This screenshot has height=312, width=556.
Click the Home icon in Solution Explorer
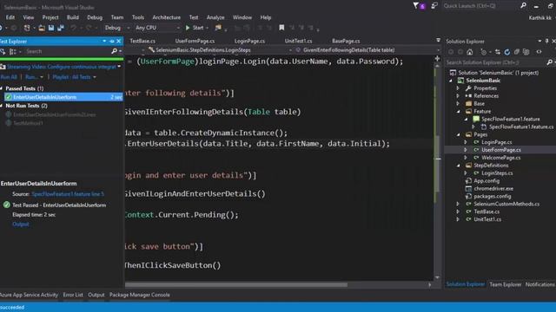coord(469,52)
